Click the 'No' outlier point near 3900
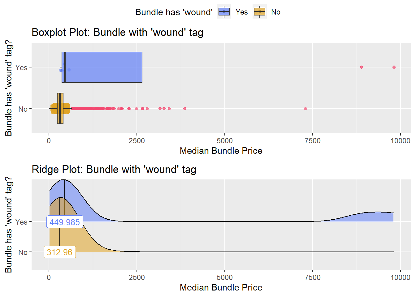This screenshot has width=416, height=297. [x=185, y=109]
